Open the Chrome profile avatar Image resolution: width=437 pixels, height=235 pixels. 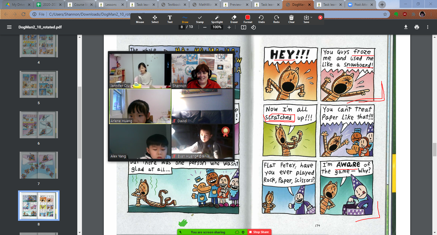(x=422, y=14)
